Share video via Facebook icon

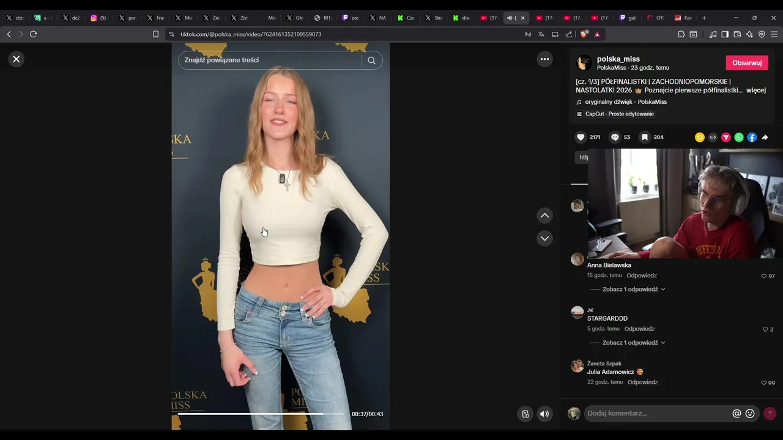click(752, 137)
